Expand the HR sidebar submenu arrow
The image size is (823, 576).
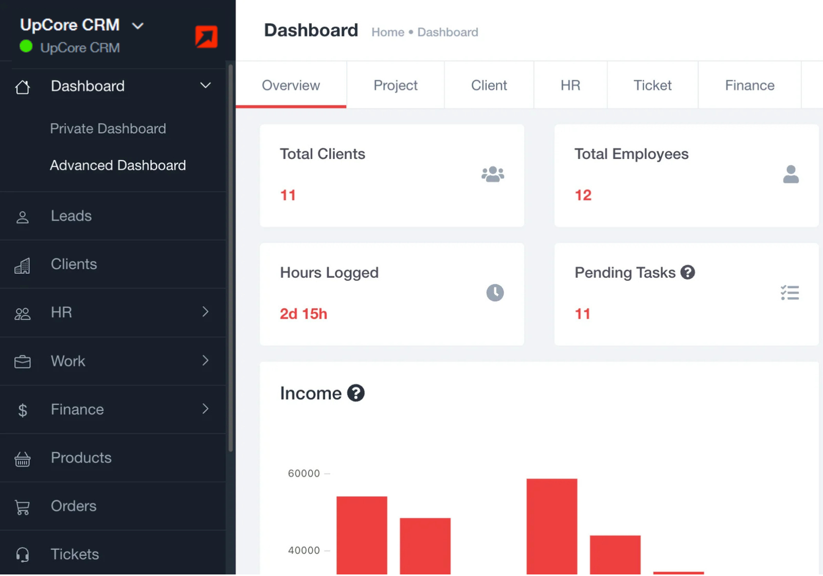205,312
